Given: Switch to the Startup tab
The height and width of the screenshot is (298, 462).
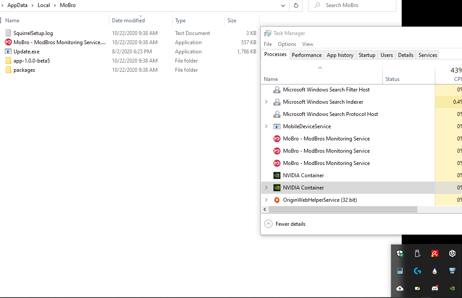Looking at the screenshot, I should coord(367,55).
